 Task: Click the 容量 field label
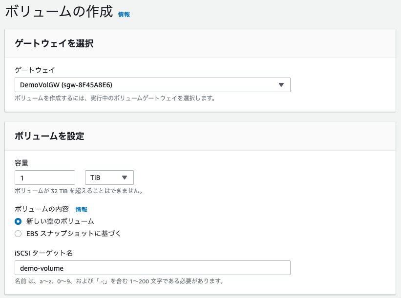(x=21, y=163)
